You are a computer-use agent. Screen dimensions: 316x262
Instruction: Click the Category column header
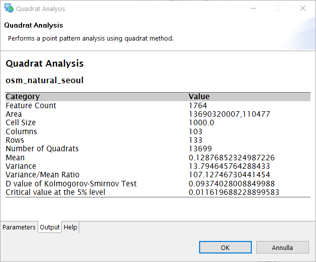click(23, 97)
